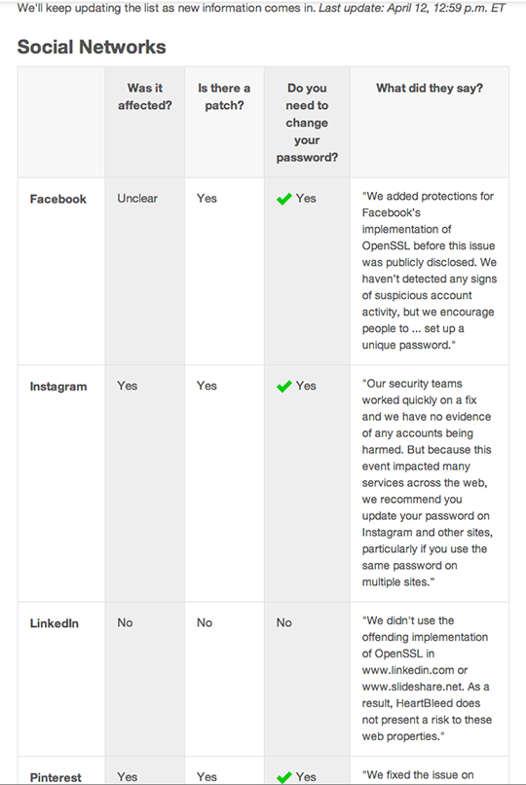Click the 'What did they say?' column header
This screenshot has height=785, width=526.
coord(430,88)
